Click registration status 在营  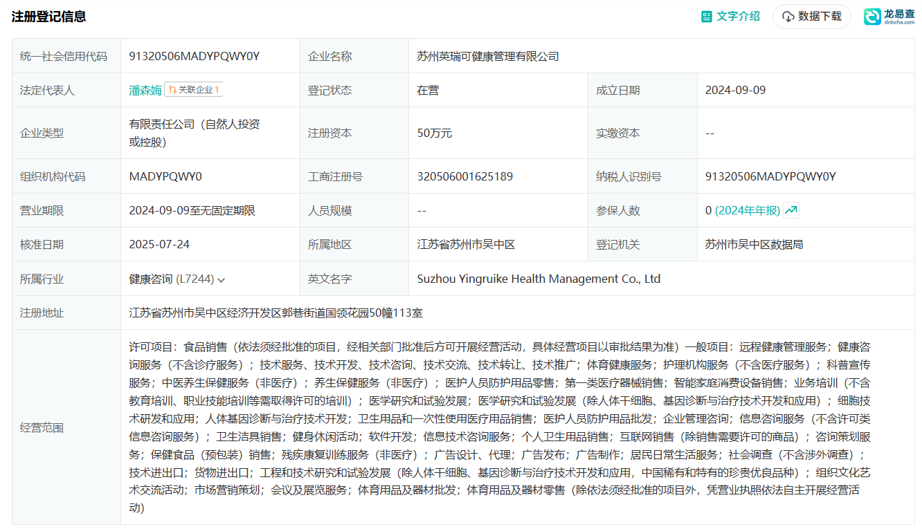click(428, 90)
